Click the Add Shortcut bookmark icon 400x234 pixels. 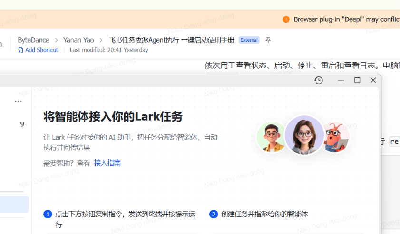pyautogui.click(x=20, y=50)
